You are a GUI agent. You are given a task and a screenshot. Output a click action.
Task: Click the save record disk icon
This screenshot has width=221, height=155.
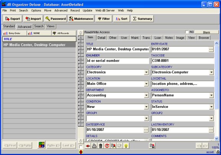coord(152,146)
